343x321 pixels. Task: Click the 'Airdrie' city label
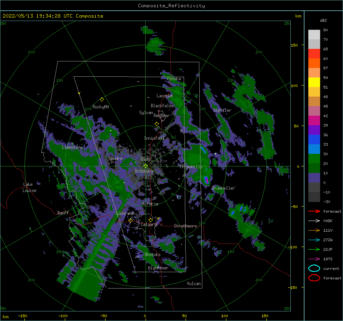pos(150,204)
